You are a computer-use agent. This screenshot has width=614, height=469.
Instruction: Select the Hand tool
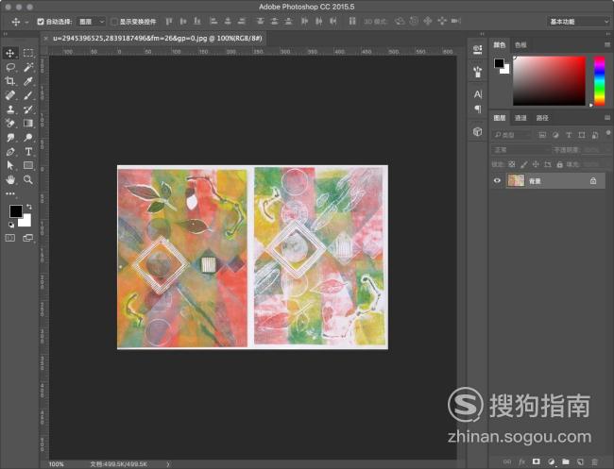pyautogui.click(x=10, y=179)
